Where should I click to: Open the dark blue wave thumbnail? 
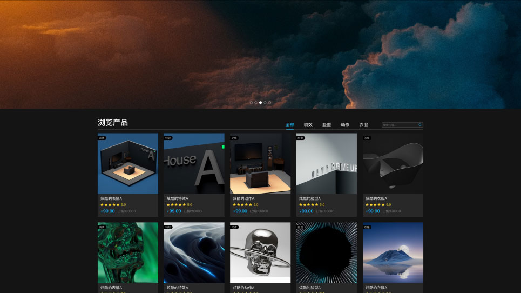[194, 253]
